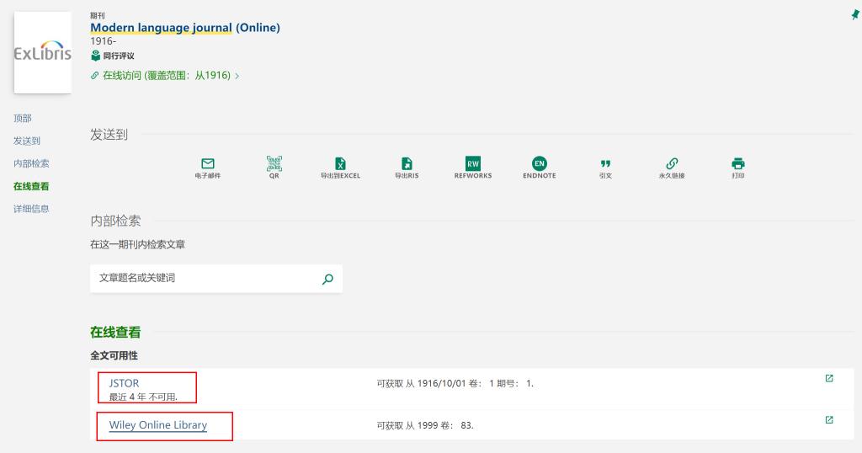
Task: Jump to 详细信息 section in sidebar
Action: [x=31, y=208]
